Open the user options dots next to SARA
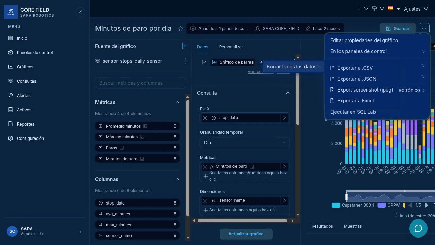The height and width of the screenshot is (245, 435). pyautogui.click(x=81, y=231)
